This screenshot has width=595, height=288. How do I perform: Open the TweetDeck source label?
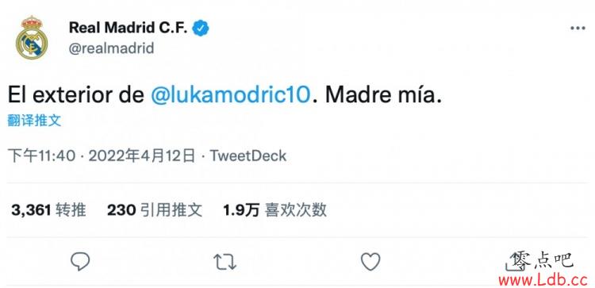(x=248, y=156)
